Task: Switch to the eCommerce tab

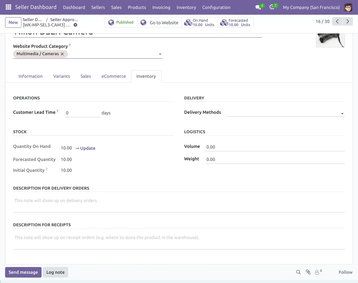Action: coord(114,76)
